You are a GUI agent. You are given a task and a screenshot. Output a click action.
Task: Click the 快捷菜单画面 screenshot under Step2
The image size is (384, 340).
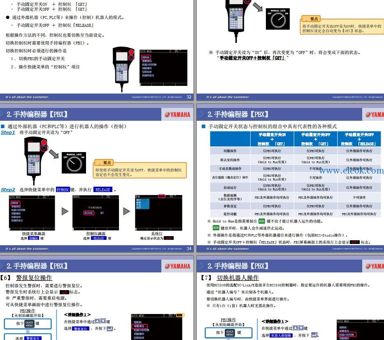tap(32, 213)
